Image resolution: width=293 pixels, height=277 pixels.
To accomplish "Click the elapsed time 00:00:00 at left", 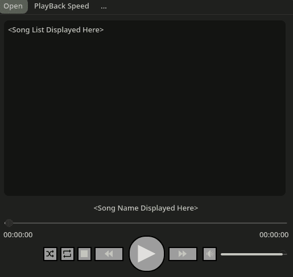I will click(18, 235).
